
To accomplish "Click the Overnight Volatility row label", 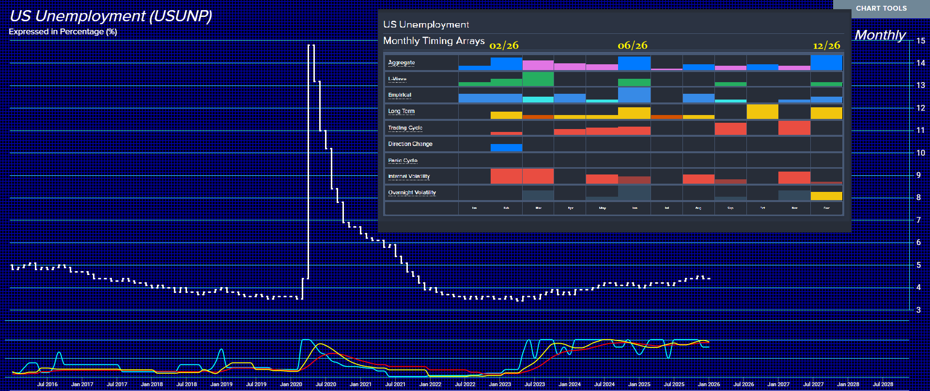I will [412, 193].
